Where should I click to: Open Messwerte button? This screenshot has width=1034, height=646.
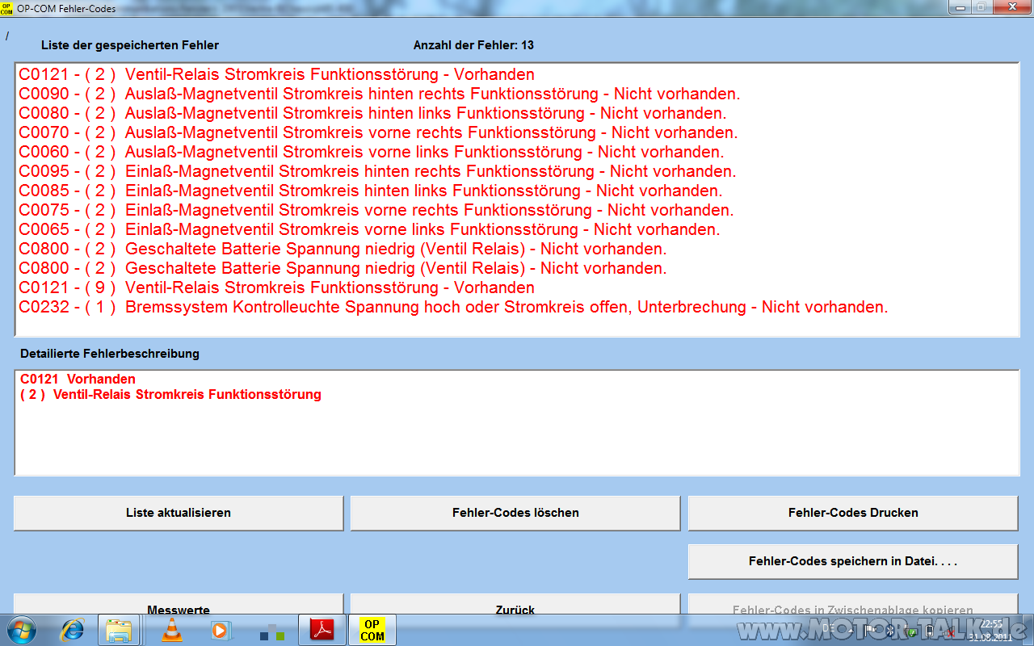(x=179, y=607)
